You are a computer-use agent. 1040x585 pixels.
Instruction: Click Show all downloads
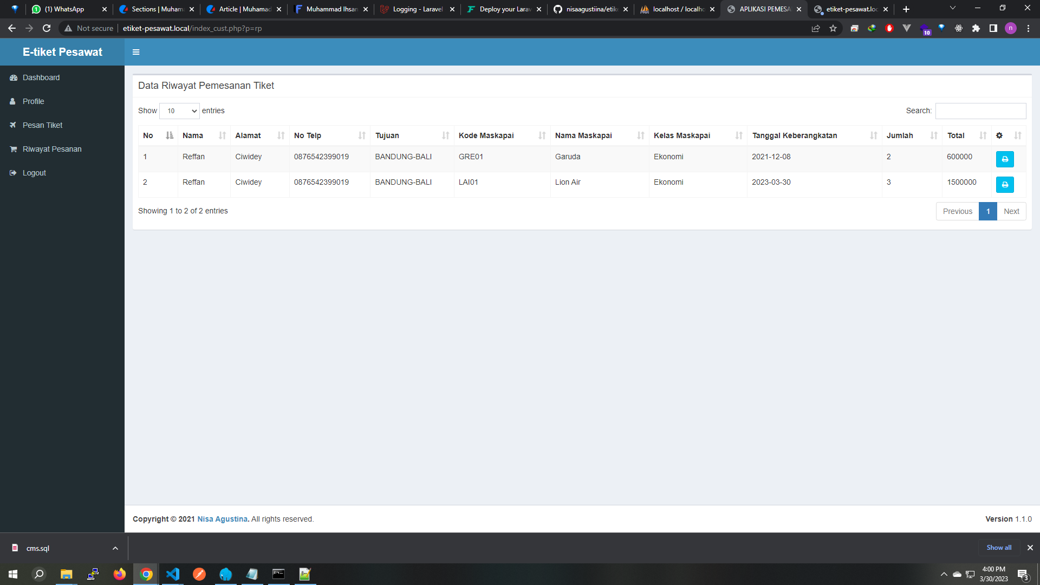tap(999, 548)
